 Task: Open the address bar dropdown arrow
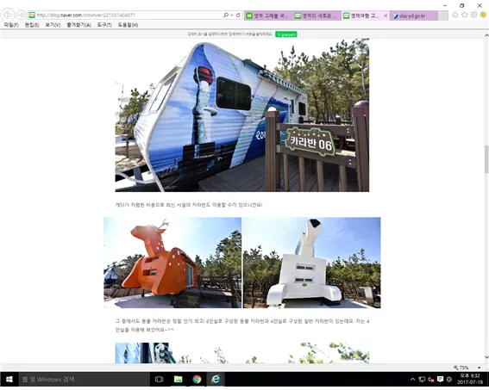tap(232, 15)
